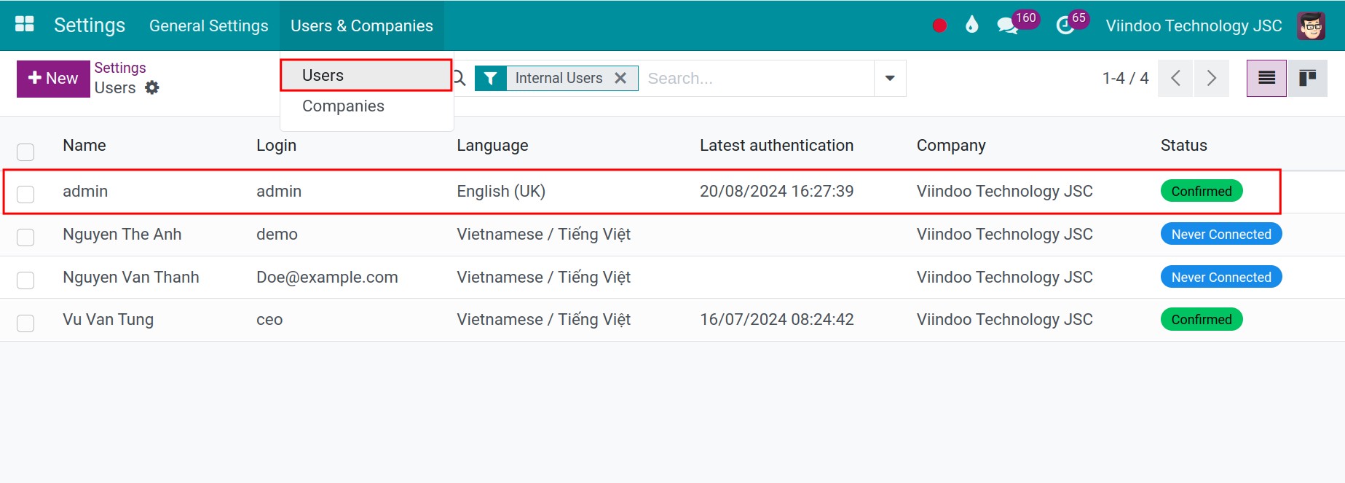The height and width of the screenshot is (483, 1345).
Task: Open the apps grid home menu
Action: pyautogui.click(x=25, y=25)
